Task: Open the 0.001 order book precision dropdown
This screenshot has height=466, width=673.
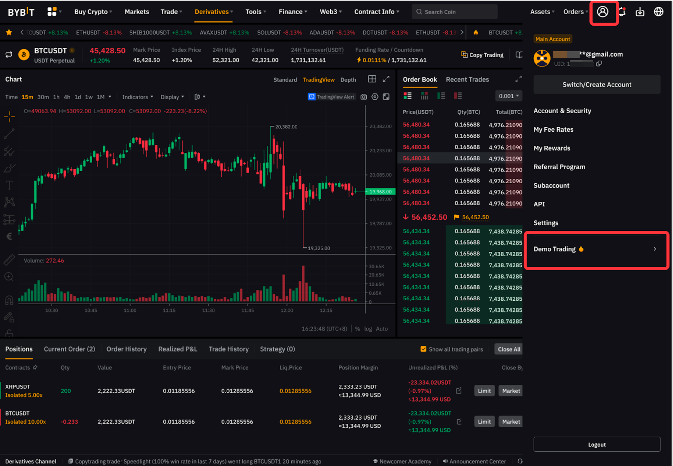Action: 509,96
